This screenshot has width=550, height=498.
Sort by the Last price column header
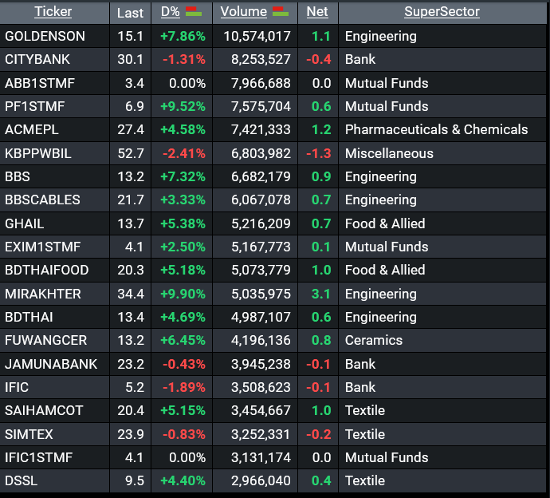coord(130,12)
